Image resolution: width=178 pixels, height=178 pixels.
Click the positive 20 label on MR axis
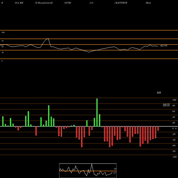click(173, 123)
